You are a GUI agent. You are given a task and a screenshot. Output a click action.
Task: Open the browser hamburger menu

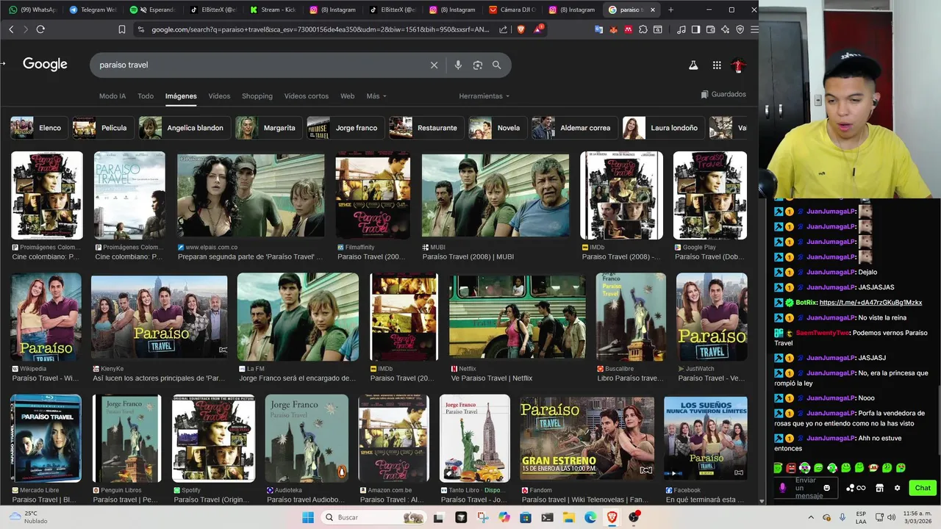click(754, 29)
